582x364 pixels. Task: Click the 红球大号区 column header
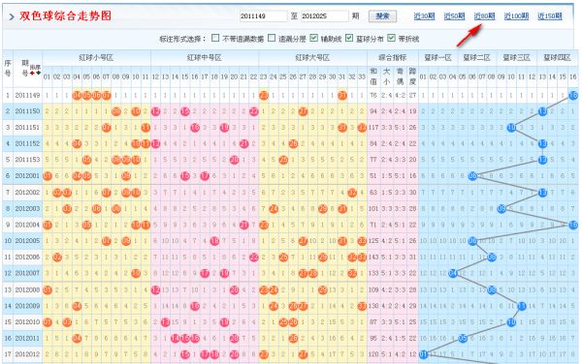pyautogui.click(x=312, y=58)
